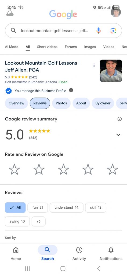Open the Sort by options

point(10,238)
